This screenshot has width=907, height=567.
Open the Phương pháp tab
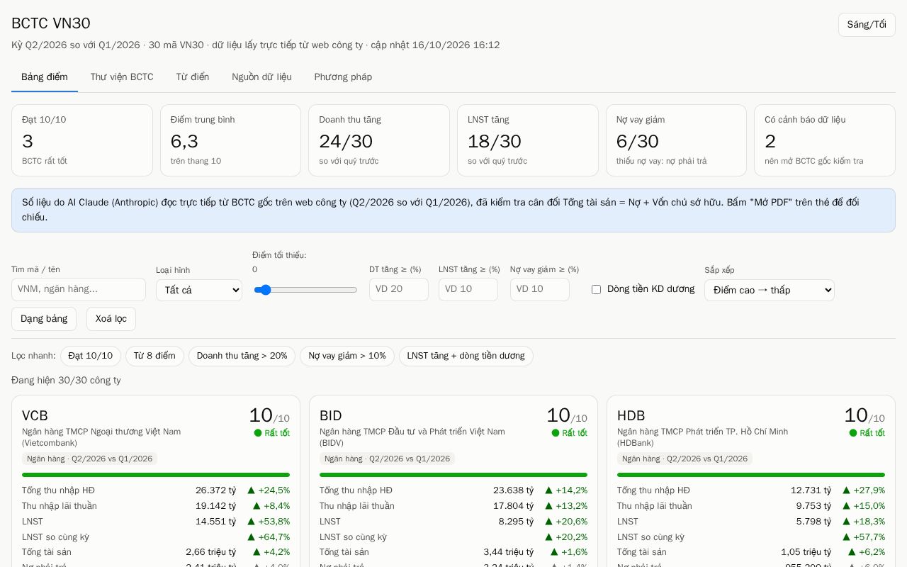pyautogui.click(x=343, y=77)
